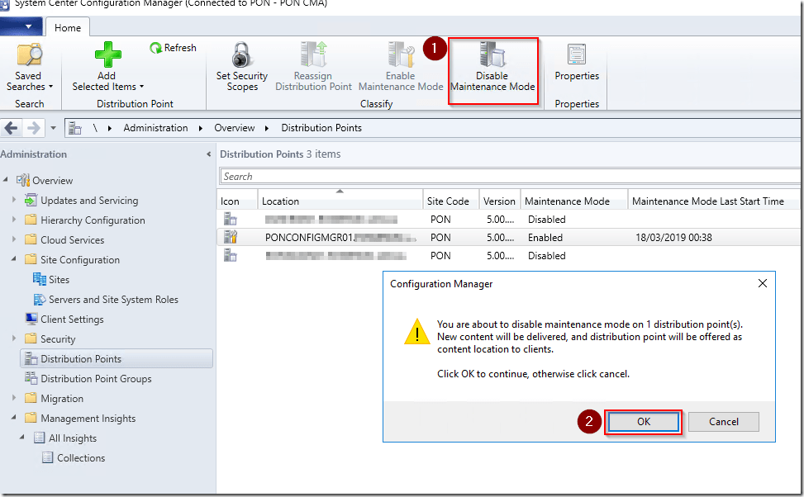Select the Home ribbon tab

[x=68, y=28]
